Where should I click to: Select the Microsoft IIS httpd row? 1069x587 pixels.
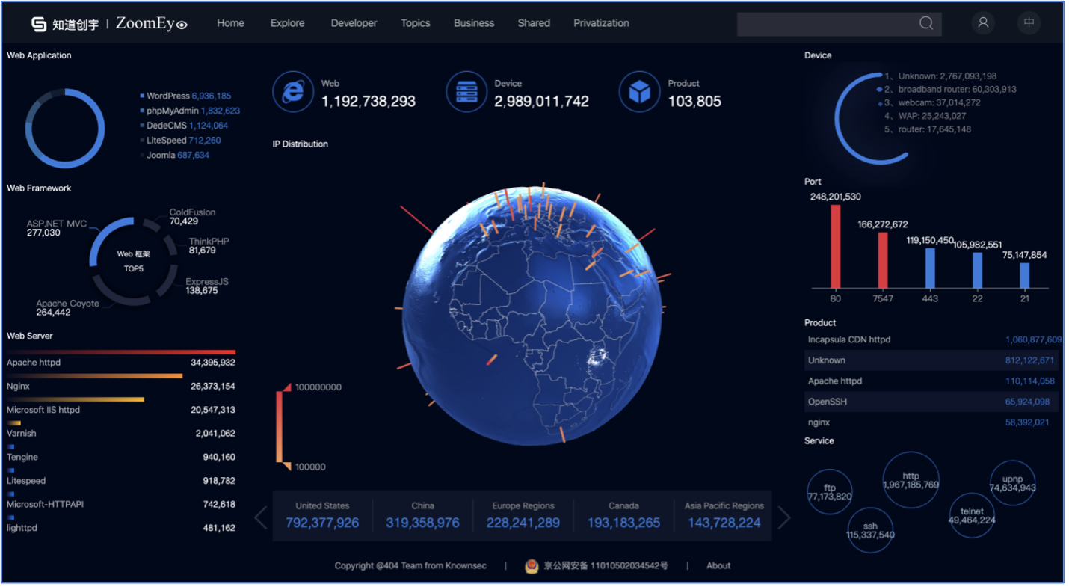click(x=121, y=405)
